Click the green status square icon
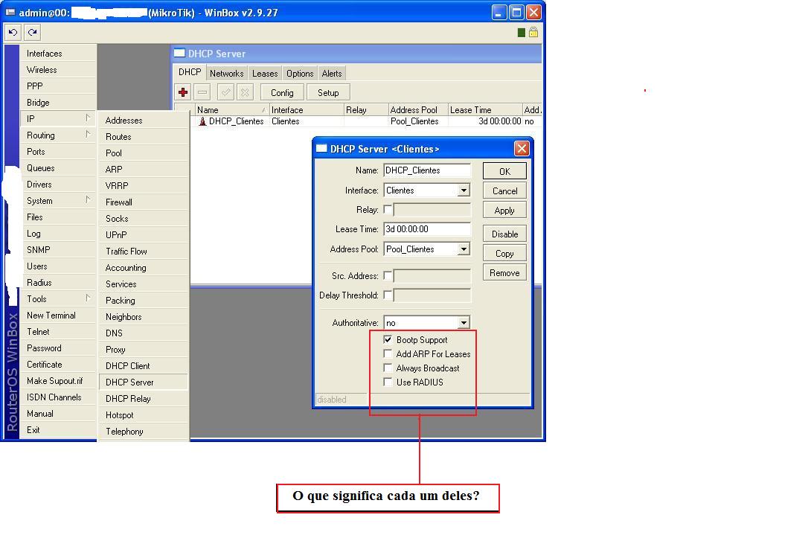Viewport: 811px width, 538px height. 522,33
